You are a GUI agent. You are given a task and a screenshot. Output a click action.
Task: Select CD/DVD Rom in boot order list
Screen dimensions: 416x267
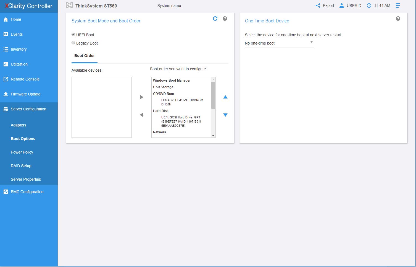tap(164, 94)
